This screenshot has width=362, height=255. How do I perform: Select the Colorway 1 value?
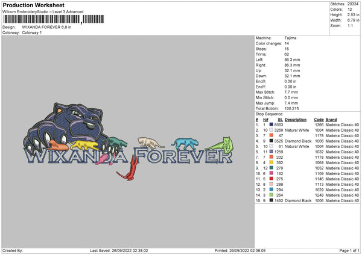click(x=32, y=32)
